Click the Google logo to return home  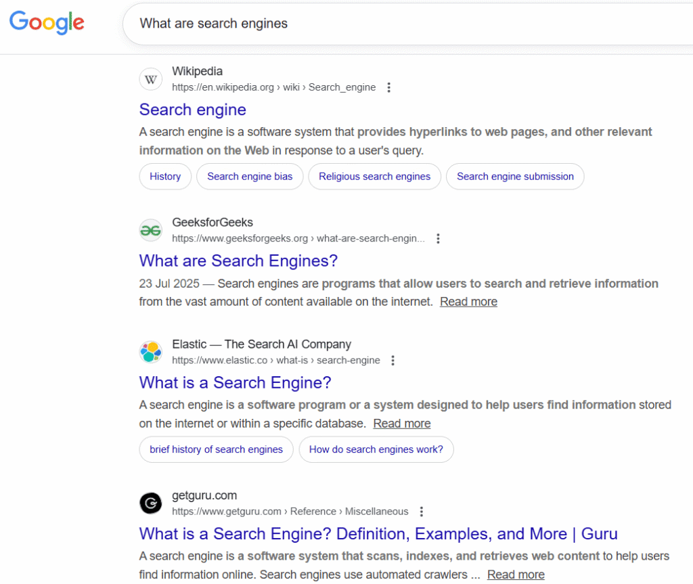click(x=46, y=23)
